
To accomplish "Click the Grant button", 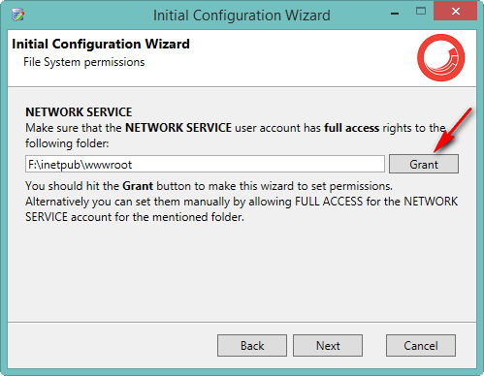I will (x=424, y=164).
